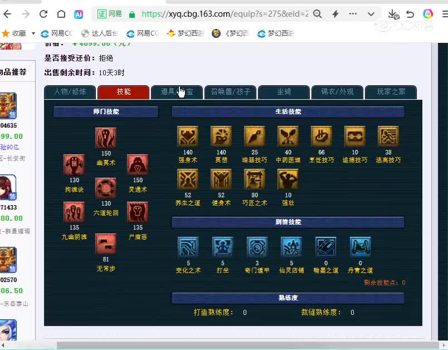Click the 丹青之道 skill icon
The height and width of the screenshot is (350, 448).
[361, 247]
